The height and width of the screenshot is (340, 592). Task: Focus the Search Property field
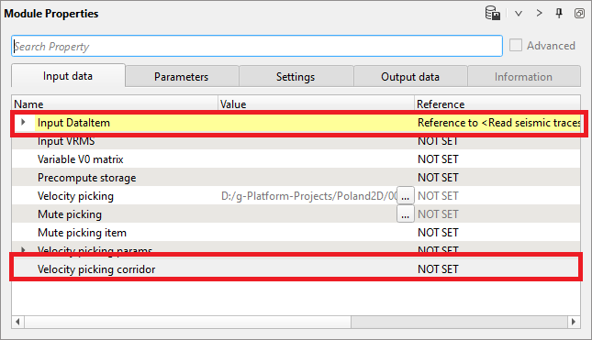[x=257, y=46]
